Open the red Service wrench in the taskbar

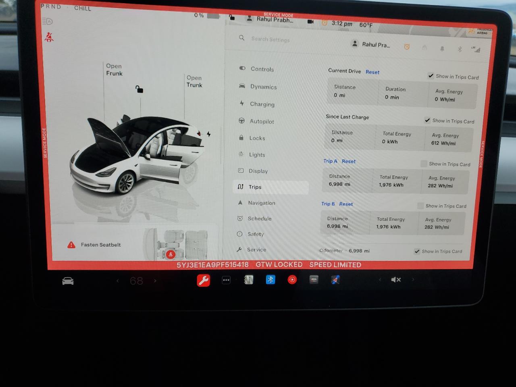203,280
